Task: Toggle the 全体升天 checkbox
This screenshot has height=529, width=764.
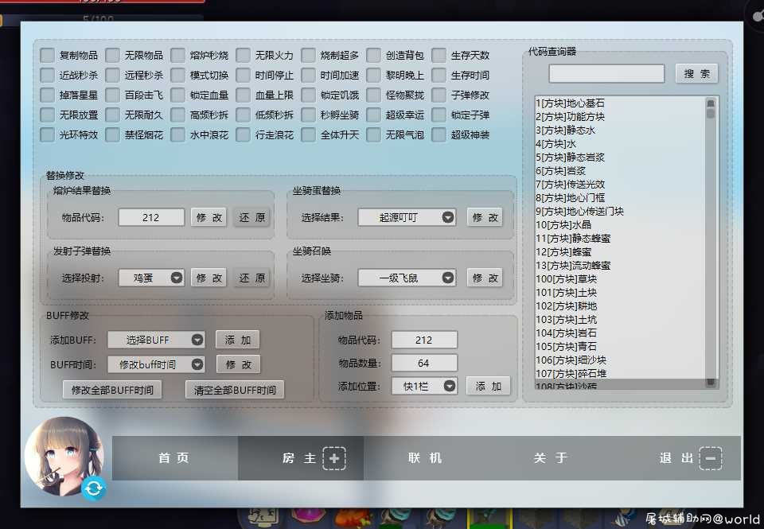Action: [x=309, y=134]
